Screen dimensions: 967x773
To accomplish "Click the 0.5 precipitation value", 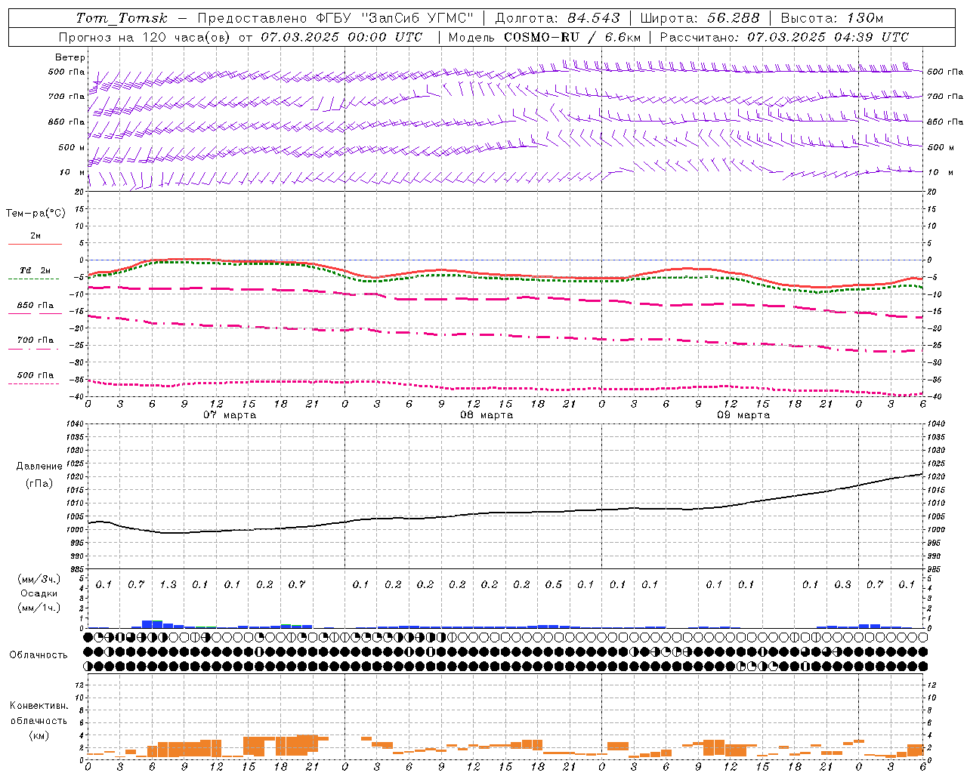I will (x=553, y=584).
